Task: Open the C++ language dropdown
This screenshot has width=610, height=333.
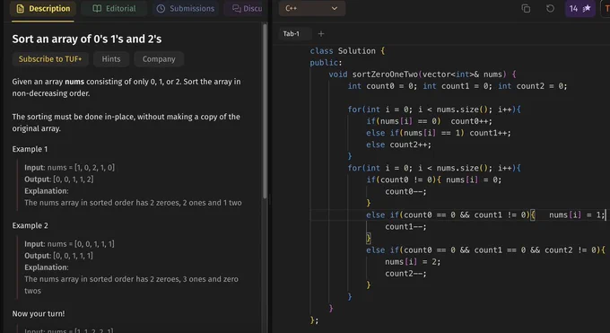Action: (x=311, y=8)
